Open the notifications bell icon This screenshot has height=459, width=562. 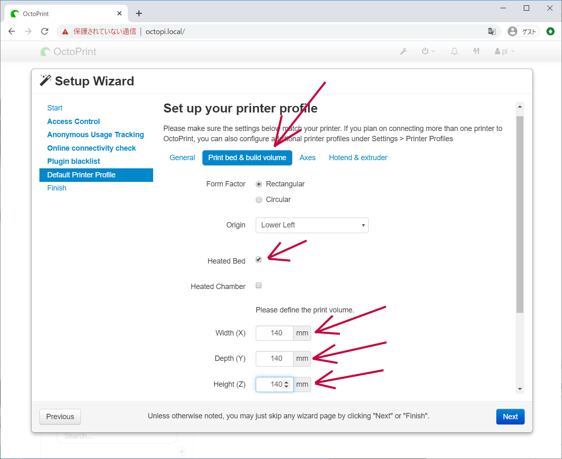[454, 51]
